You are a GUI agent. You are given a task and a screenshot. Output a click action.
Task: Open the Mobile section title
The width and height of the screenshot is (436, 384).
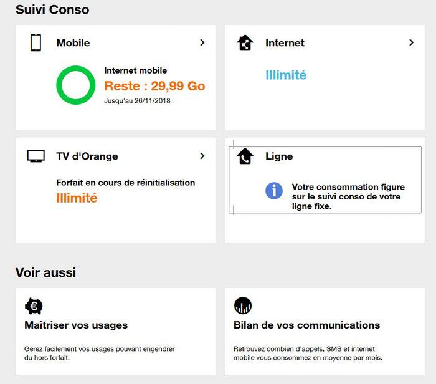(x=73, y=43)
